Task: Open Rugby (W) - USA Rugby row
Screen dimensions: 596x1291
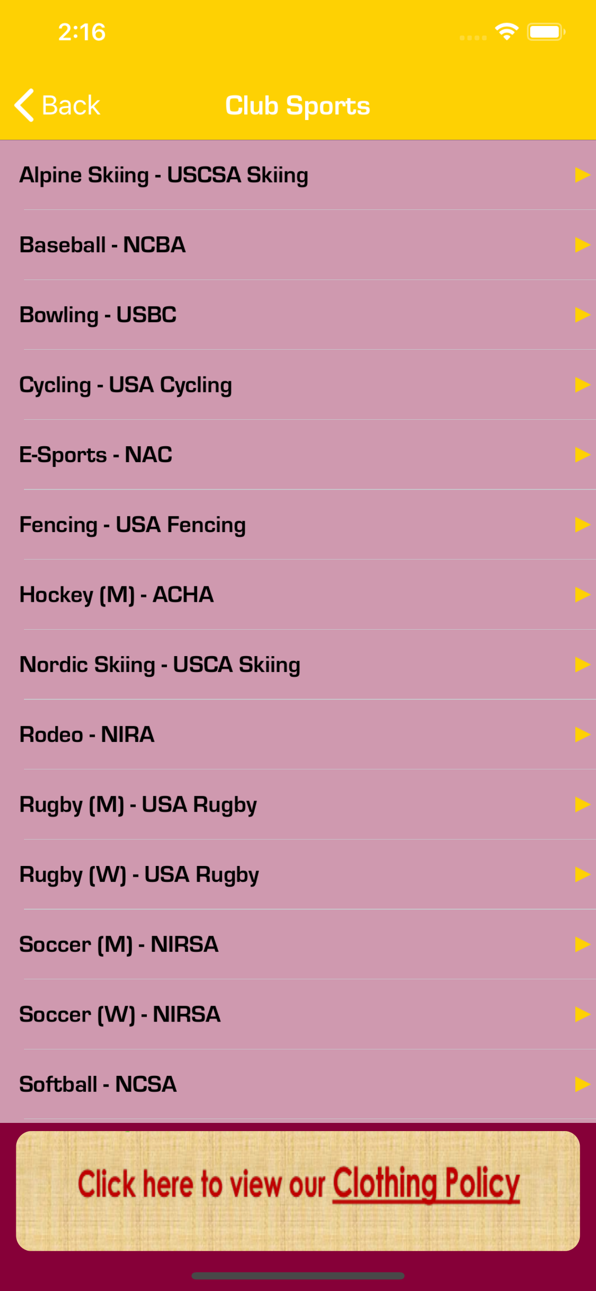Action: (x=298, y=875)
